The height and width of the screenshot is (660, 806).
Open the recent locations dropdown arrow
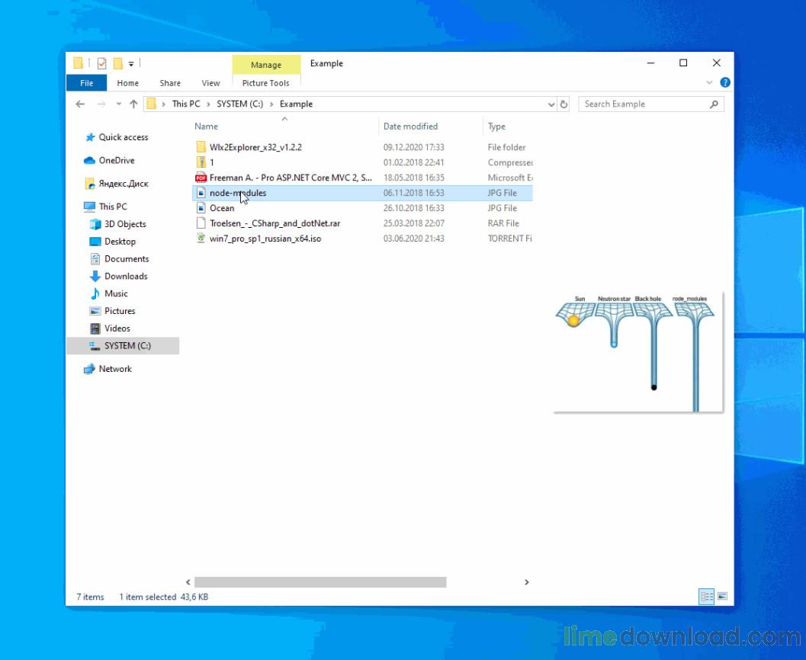pos(119,104)
